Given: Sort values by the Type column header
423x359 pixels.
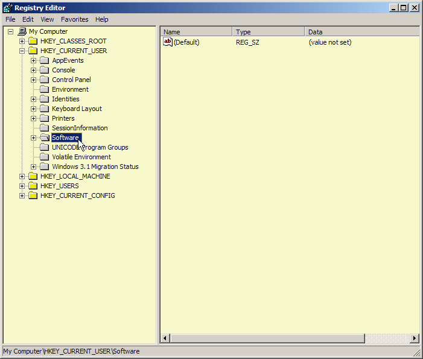Looking at the screenshot, I should tap(269, 32).
